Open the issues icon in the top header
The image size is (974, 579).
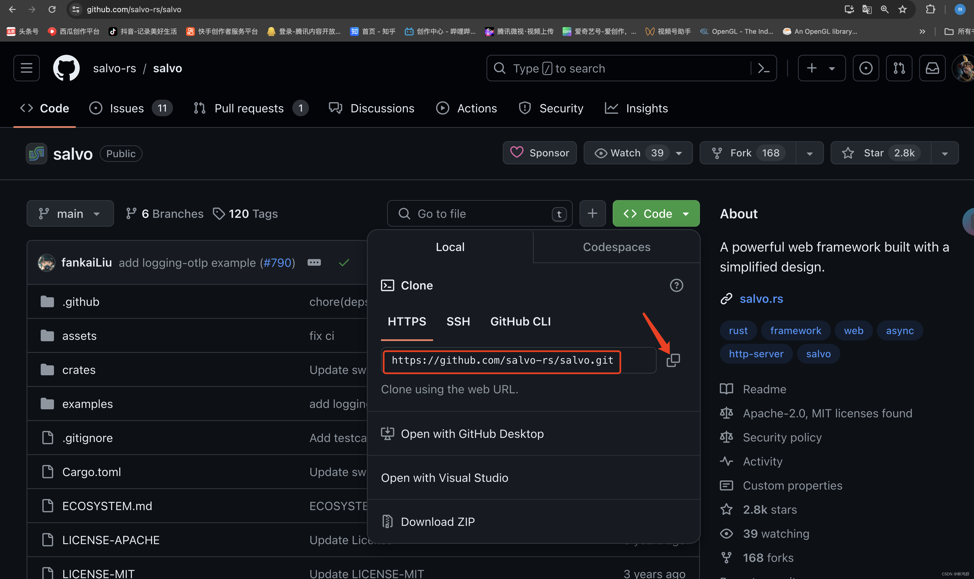[x=865, y=68]
